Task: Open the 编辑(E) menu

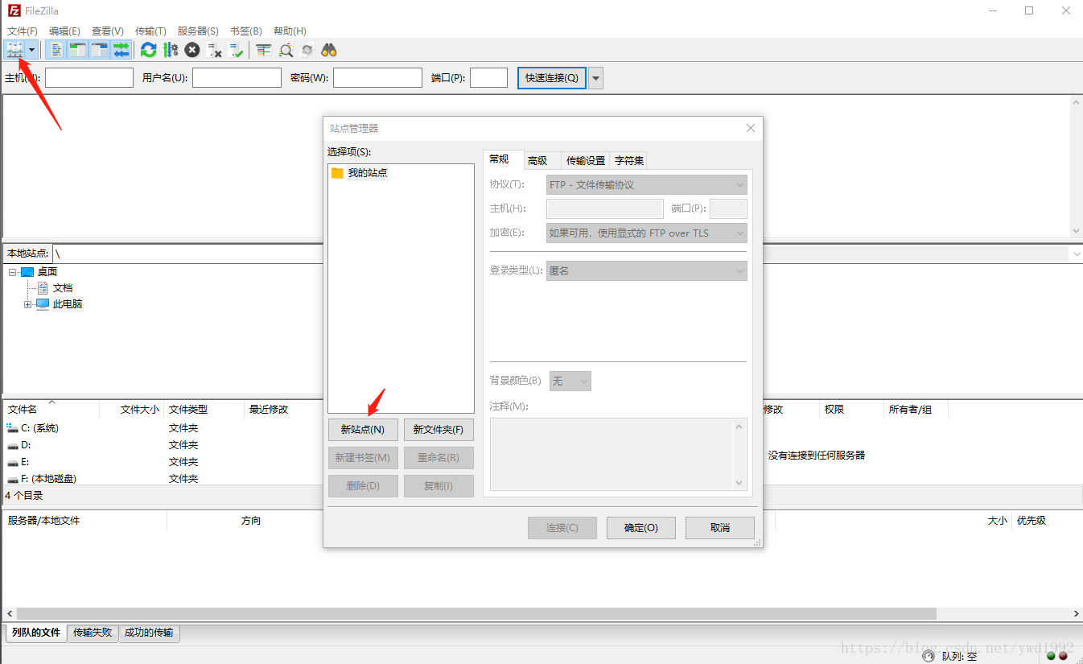Action: (64, 31)
